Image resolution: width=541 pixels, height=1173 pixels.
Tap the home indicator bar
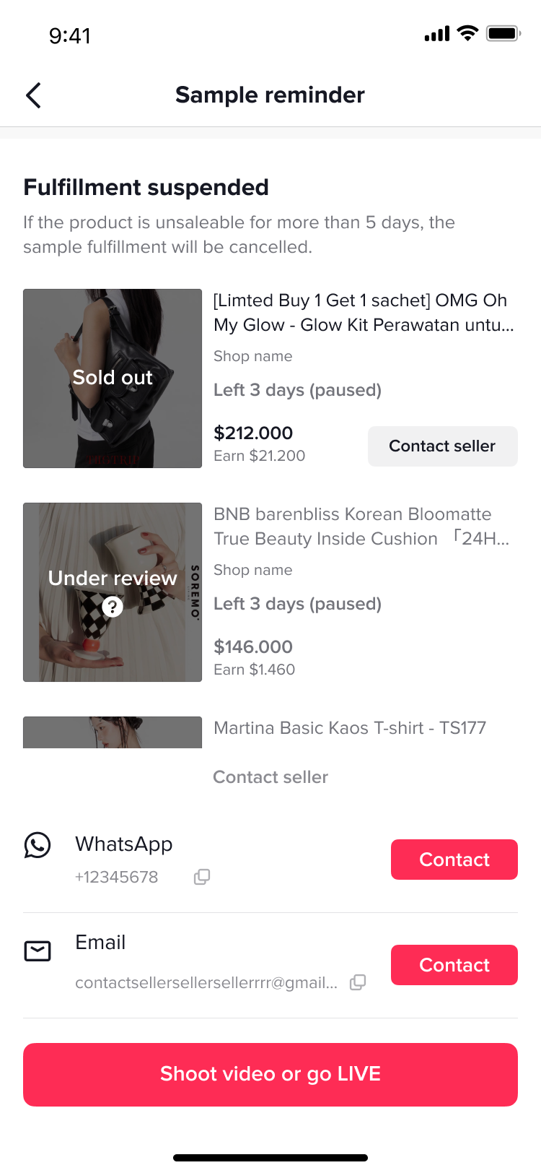[x=270, y=1158]
